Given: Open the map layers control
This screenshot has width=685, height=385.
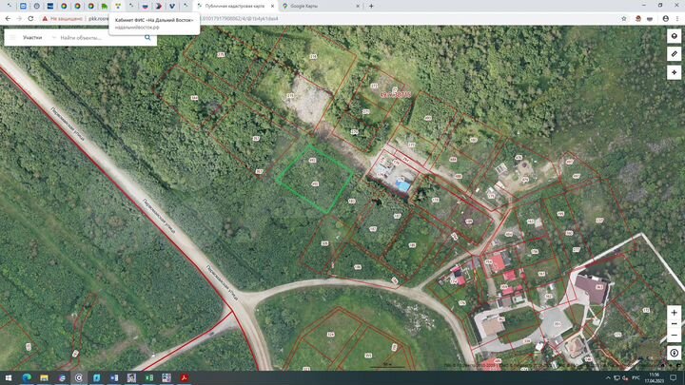Looking at the screenshot, I should pyautogui.click(x=674, y=36).
